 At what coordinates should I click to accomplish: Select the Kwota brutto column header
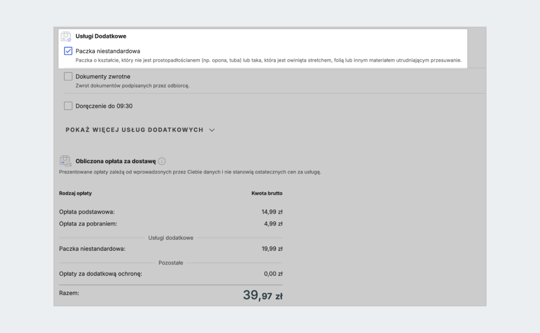click(267, 193)
